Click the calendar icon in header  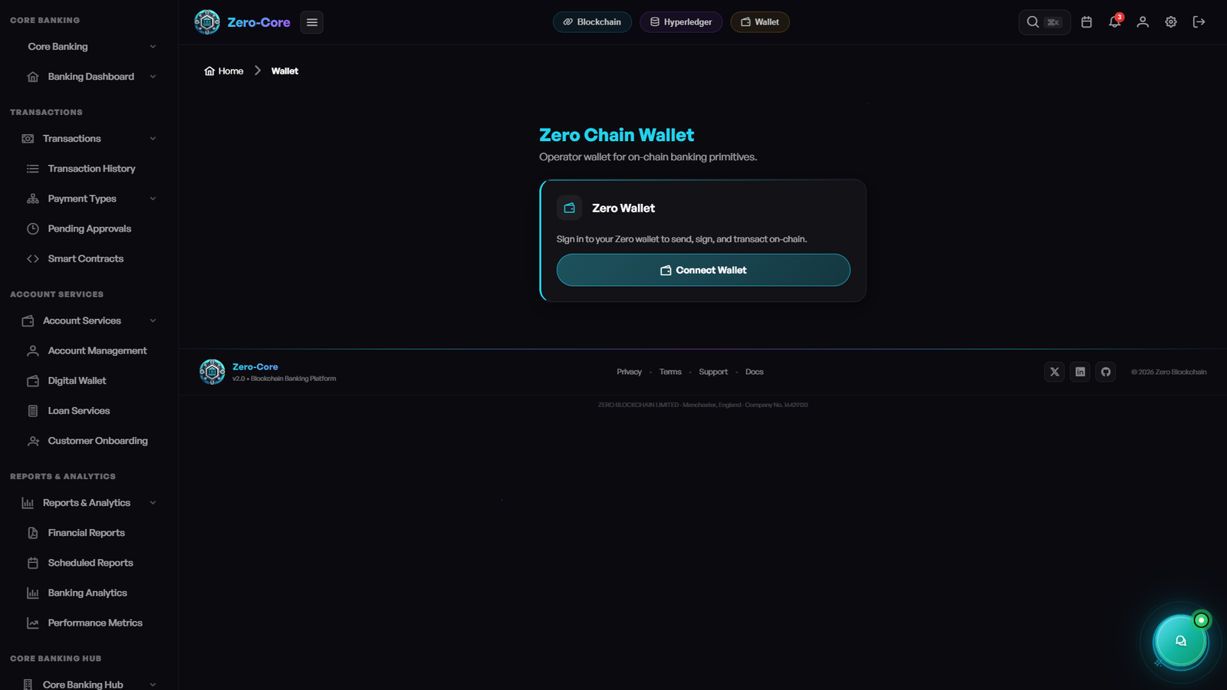pos(1087,22)
